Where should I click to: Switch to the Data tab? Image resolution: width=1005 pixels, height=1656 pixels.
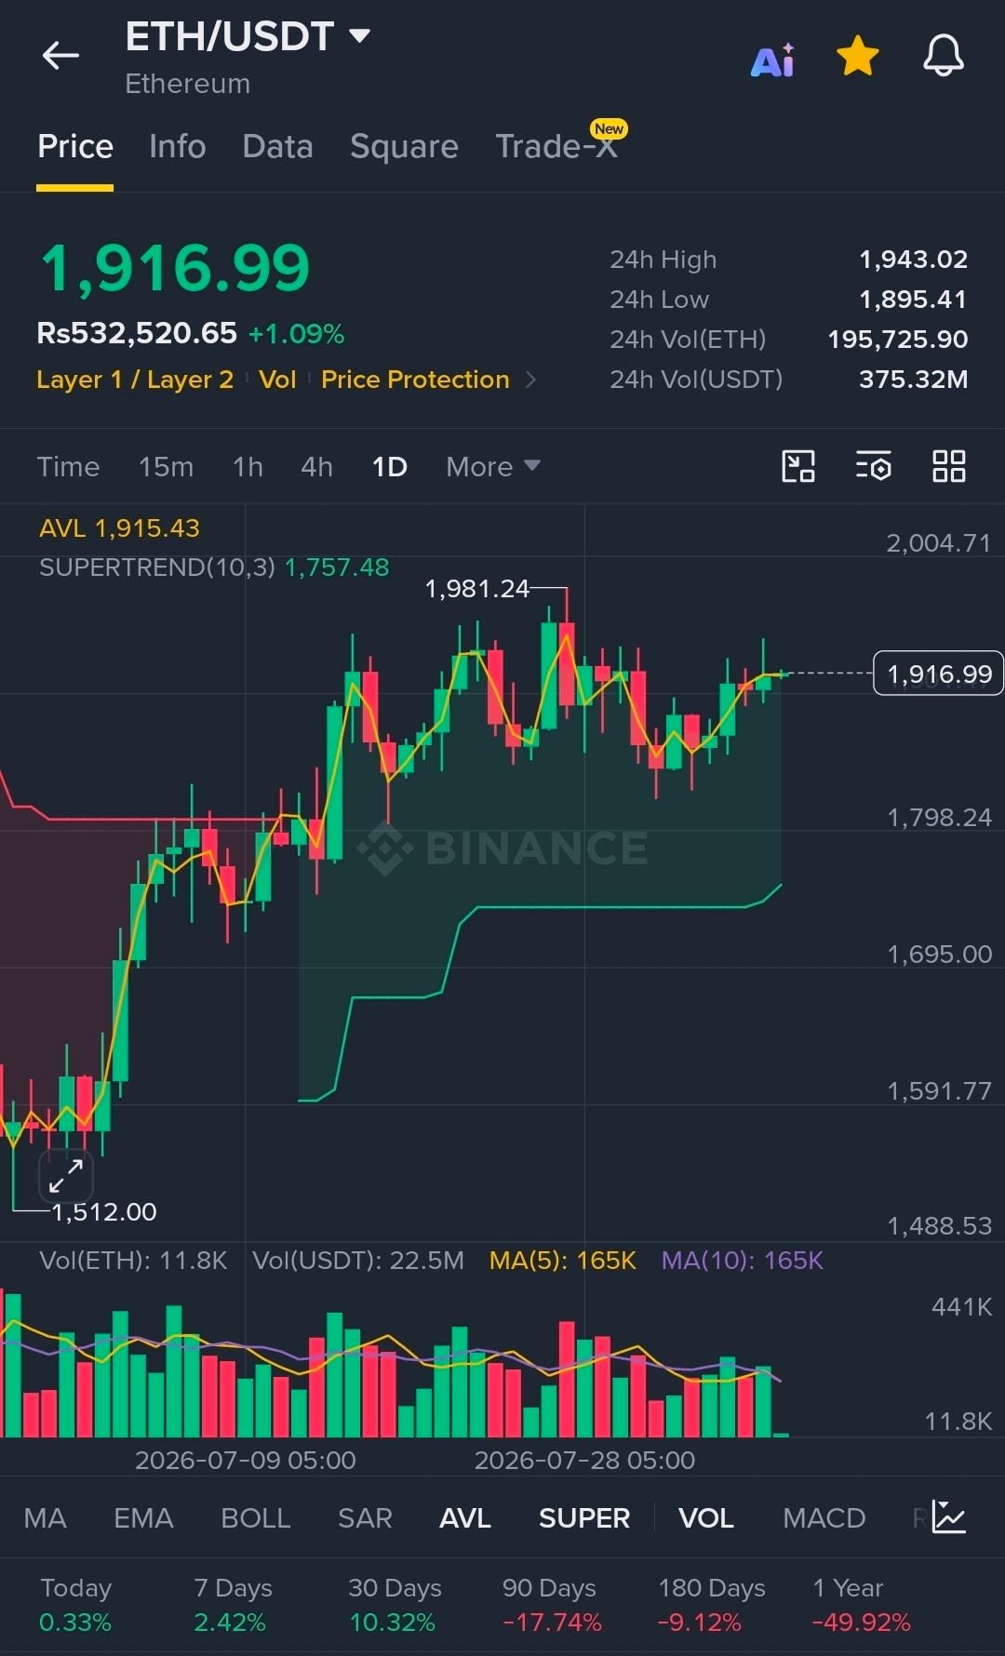[277, 146]
